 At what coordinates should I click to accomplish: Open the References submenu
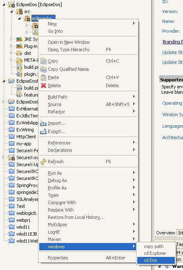click(88, 143)
